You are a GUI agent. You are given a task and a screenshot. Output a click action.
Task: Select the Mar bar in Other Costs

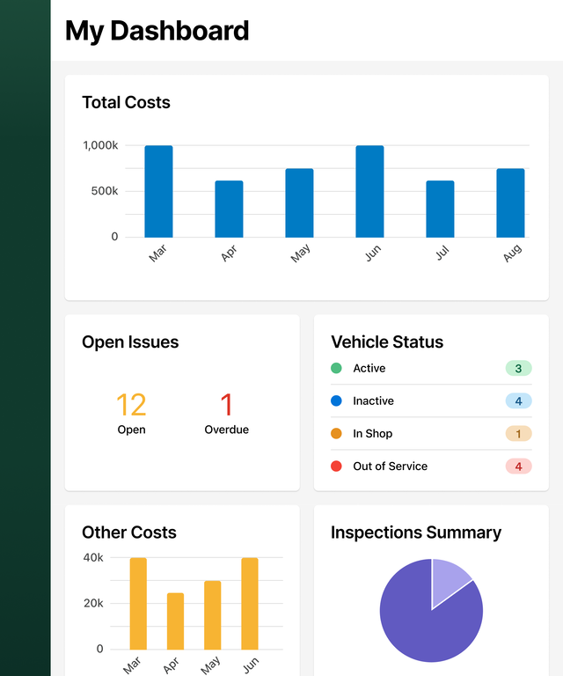pyautogui.click(x=138, y=604)
